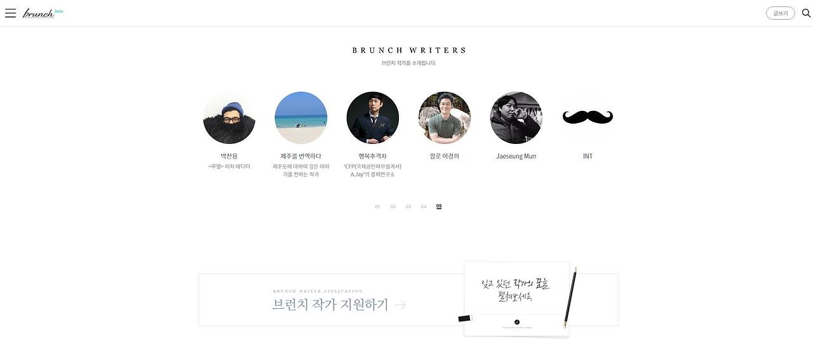
Task: Select 행복추격자 profile picture
Action: pyautogui.click(x=373, y=118)
